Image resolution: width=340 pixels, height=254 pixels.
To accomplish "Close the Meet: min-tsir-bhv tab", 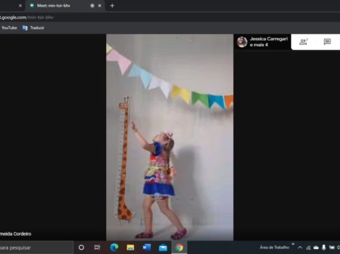I will pos(99,6).
